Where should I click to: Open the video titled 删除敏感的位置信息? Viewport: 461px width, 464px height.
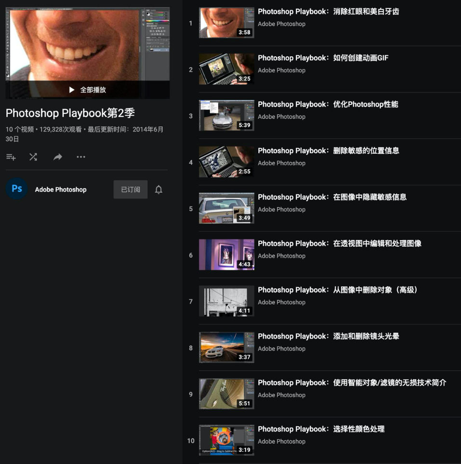click(329, 151)
